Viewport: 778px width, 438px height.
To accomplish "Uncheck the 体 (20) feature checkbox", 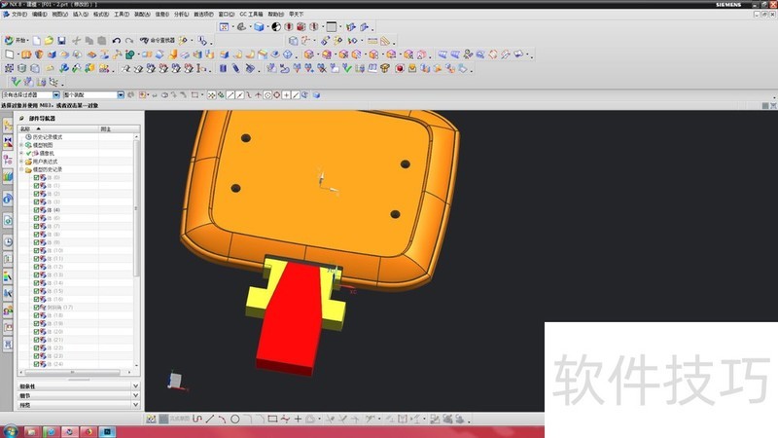I will coord(36,331).
